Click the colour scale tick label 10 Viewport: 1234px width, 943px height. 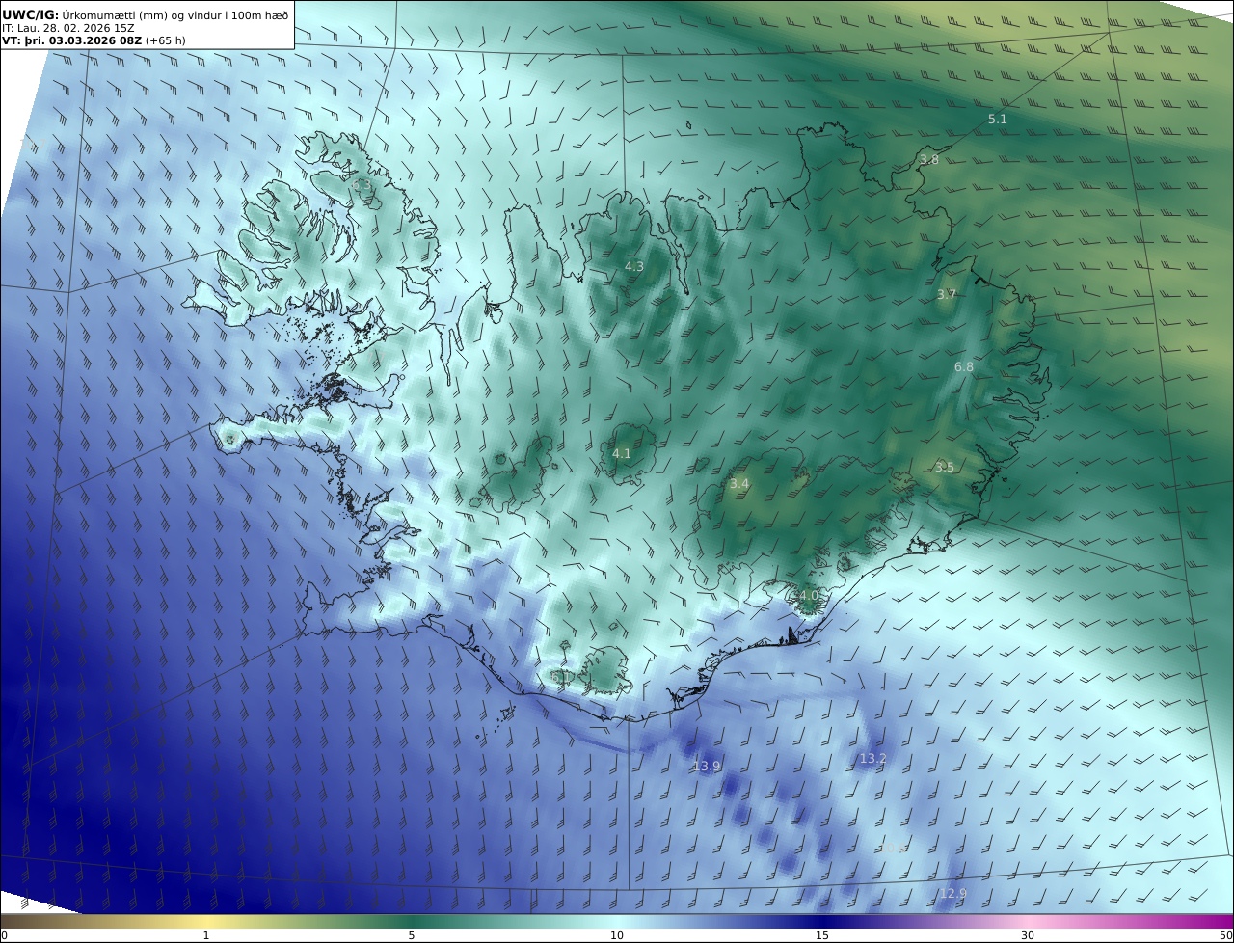tap(617, 935)
